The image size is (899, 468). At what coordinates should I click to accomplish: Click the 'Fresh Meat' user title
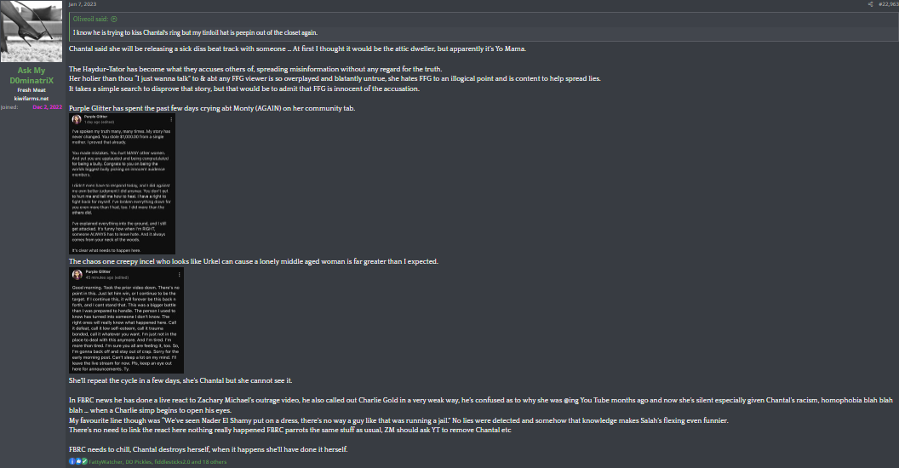32,89
